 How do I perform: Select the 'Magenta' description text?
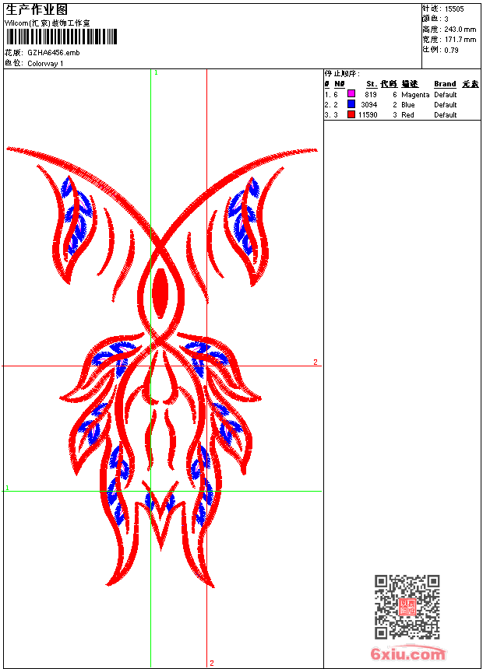pos(415,95)
